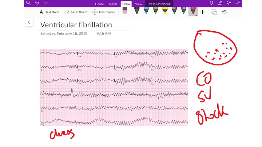This screenshot has height=147, width=262.
Task: Select the red pen
Action: click(x=192, y=11)
